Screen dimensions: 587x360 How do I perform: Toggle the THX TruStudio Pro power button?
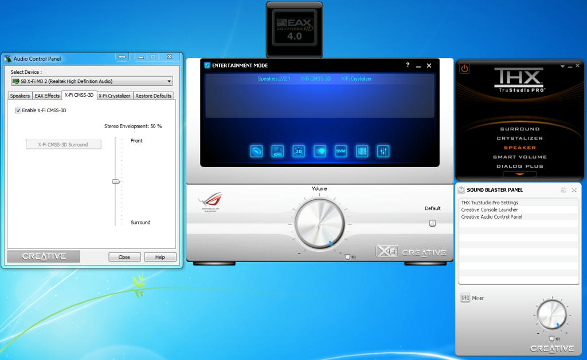coord(464,69)
